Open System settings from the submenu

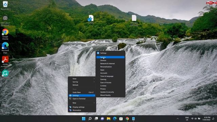pos(111,57)
